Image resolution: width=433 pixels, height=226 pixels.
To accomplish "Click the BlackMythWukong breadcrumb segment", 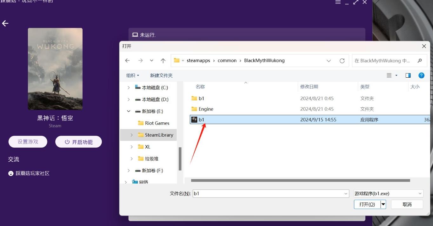I will pos(264,61).
